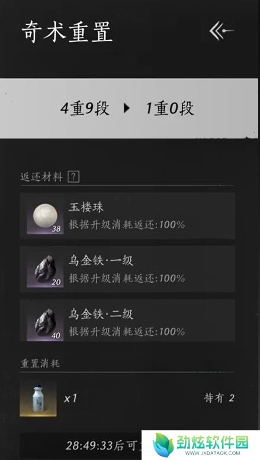The height and width of the screenshot is (460, 260).
Task: Click the 乌金铁·一级 material row
Action: point(127,269)
